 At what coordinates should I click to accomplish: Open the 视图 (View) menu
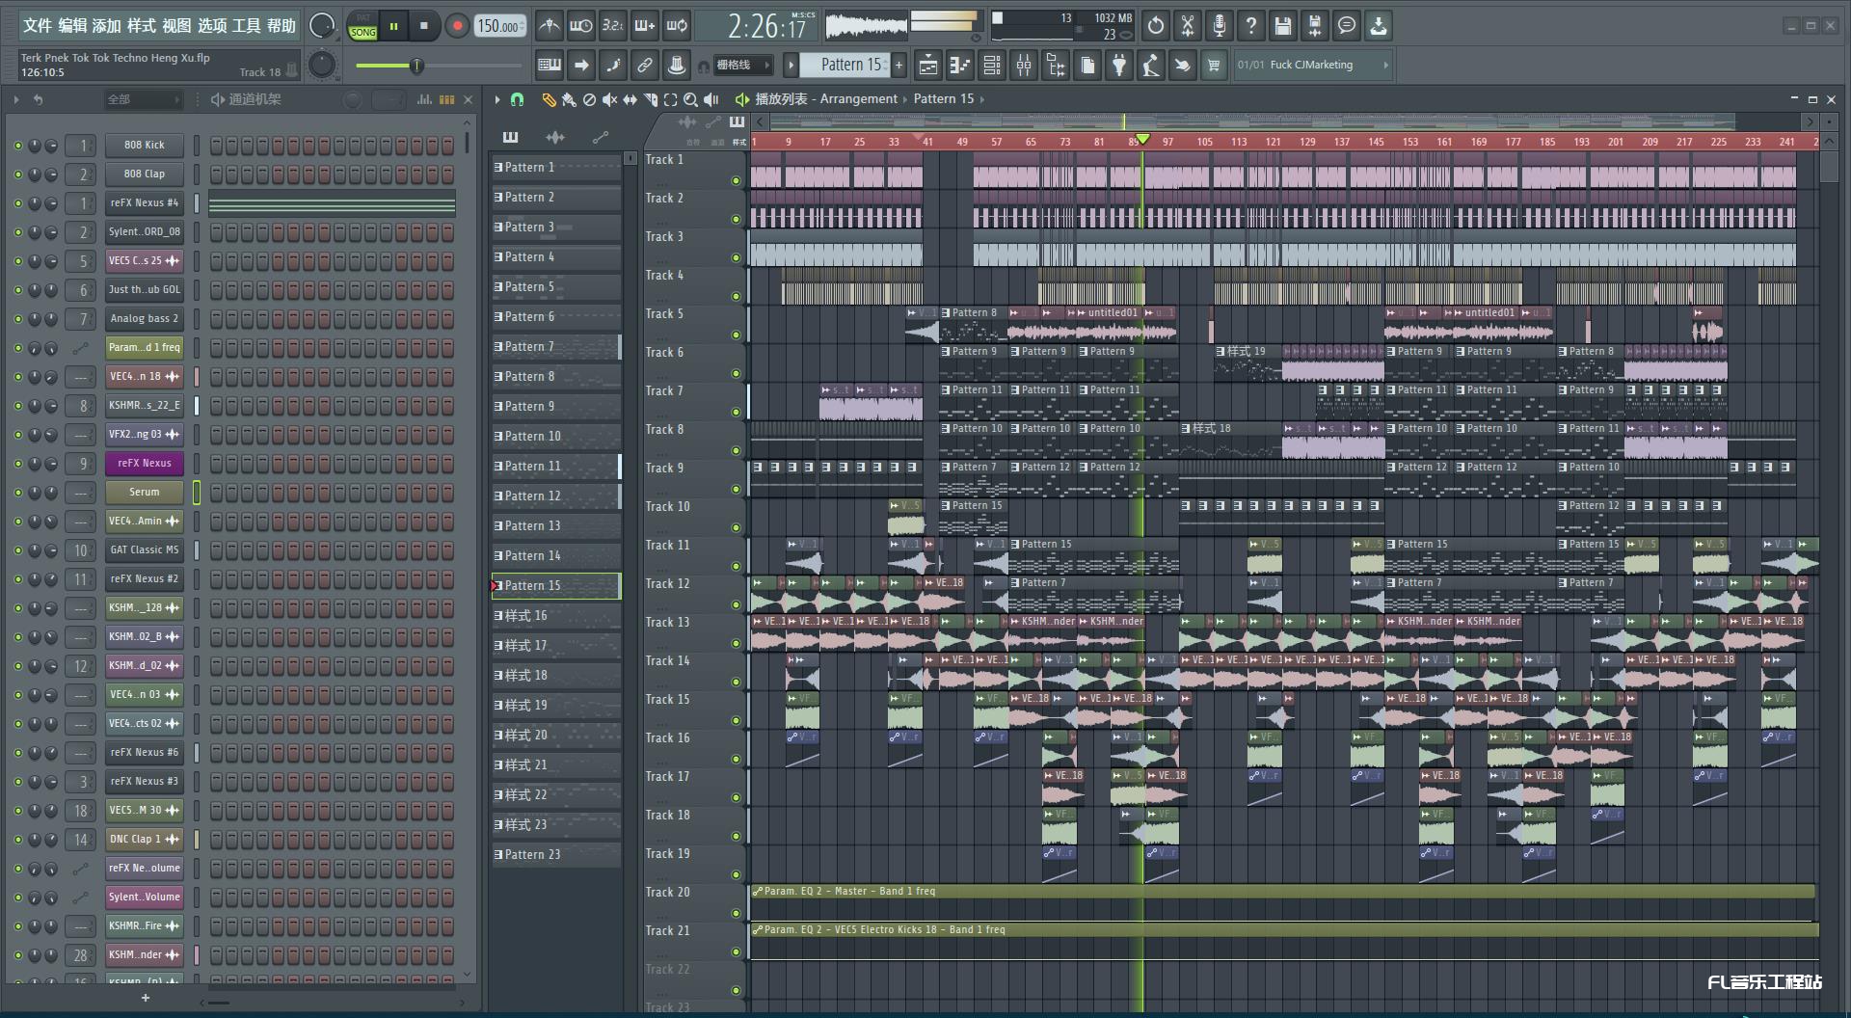coord(176,26)
